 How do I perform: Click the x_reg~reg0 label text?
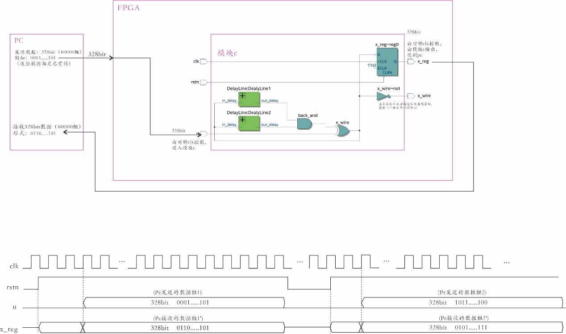(387, 45)
